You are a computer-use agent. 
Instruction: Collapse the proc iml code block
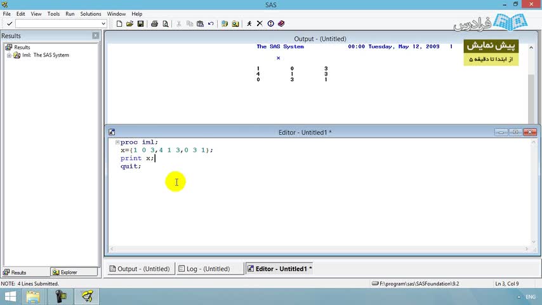pos(117,142)
